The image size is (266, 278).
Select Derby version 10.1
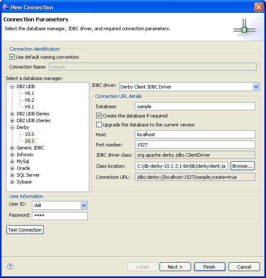29,141
